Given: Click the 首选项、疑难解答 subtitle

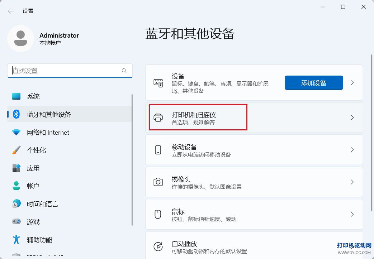Looking at the screenshot, I should click(x=193, y=123).
